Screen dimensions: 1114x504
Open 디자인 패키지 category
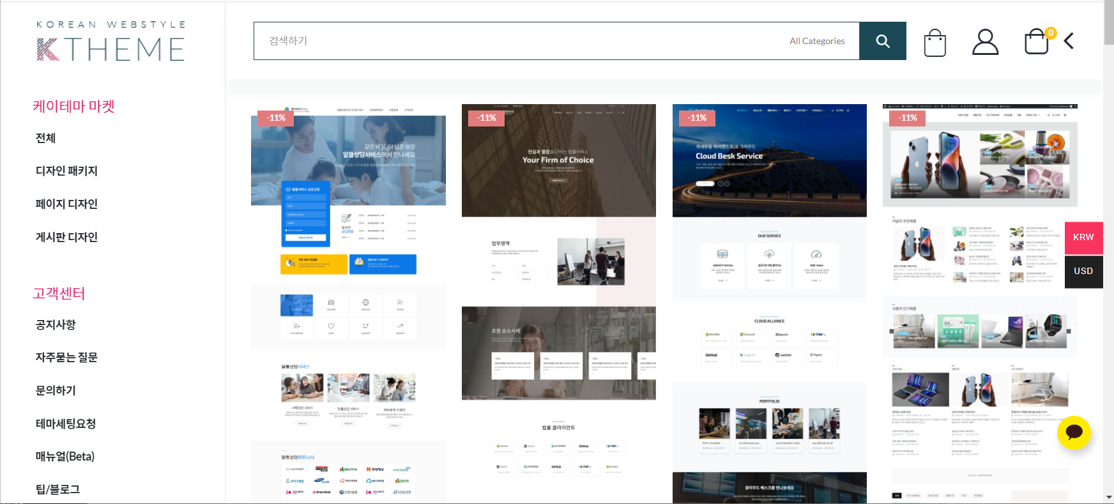coord(66,171)
